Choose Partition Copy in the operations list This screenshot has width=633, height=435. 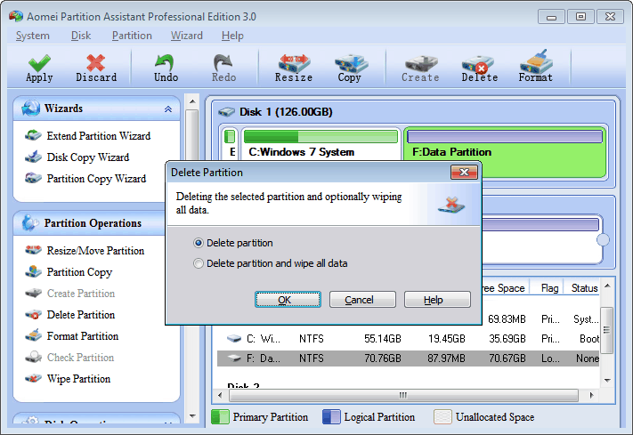tap(79, 272)
